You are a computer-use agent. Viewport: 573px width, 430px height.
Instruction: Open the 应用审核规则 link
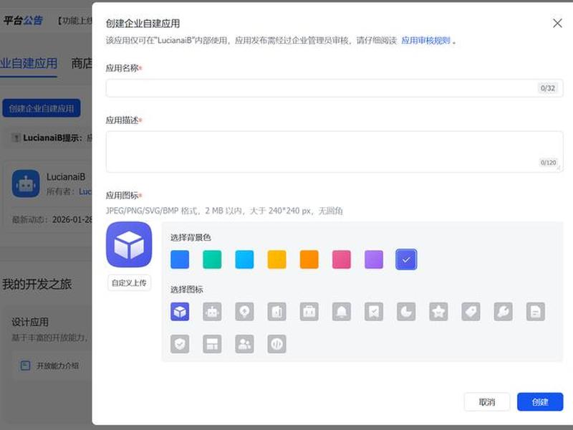pos(425,40)
